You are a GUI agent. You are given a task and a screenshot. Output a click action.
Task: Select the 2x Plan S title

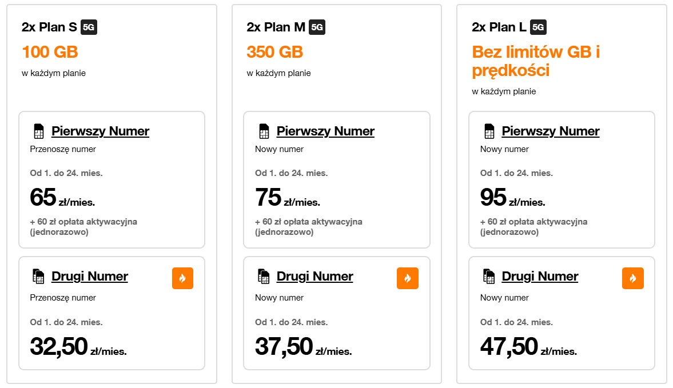click(x=50, y=27)
